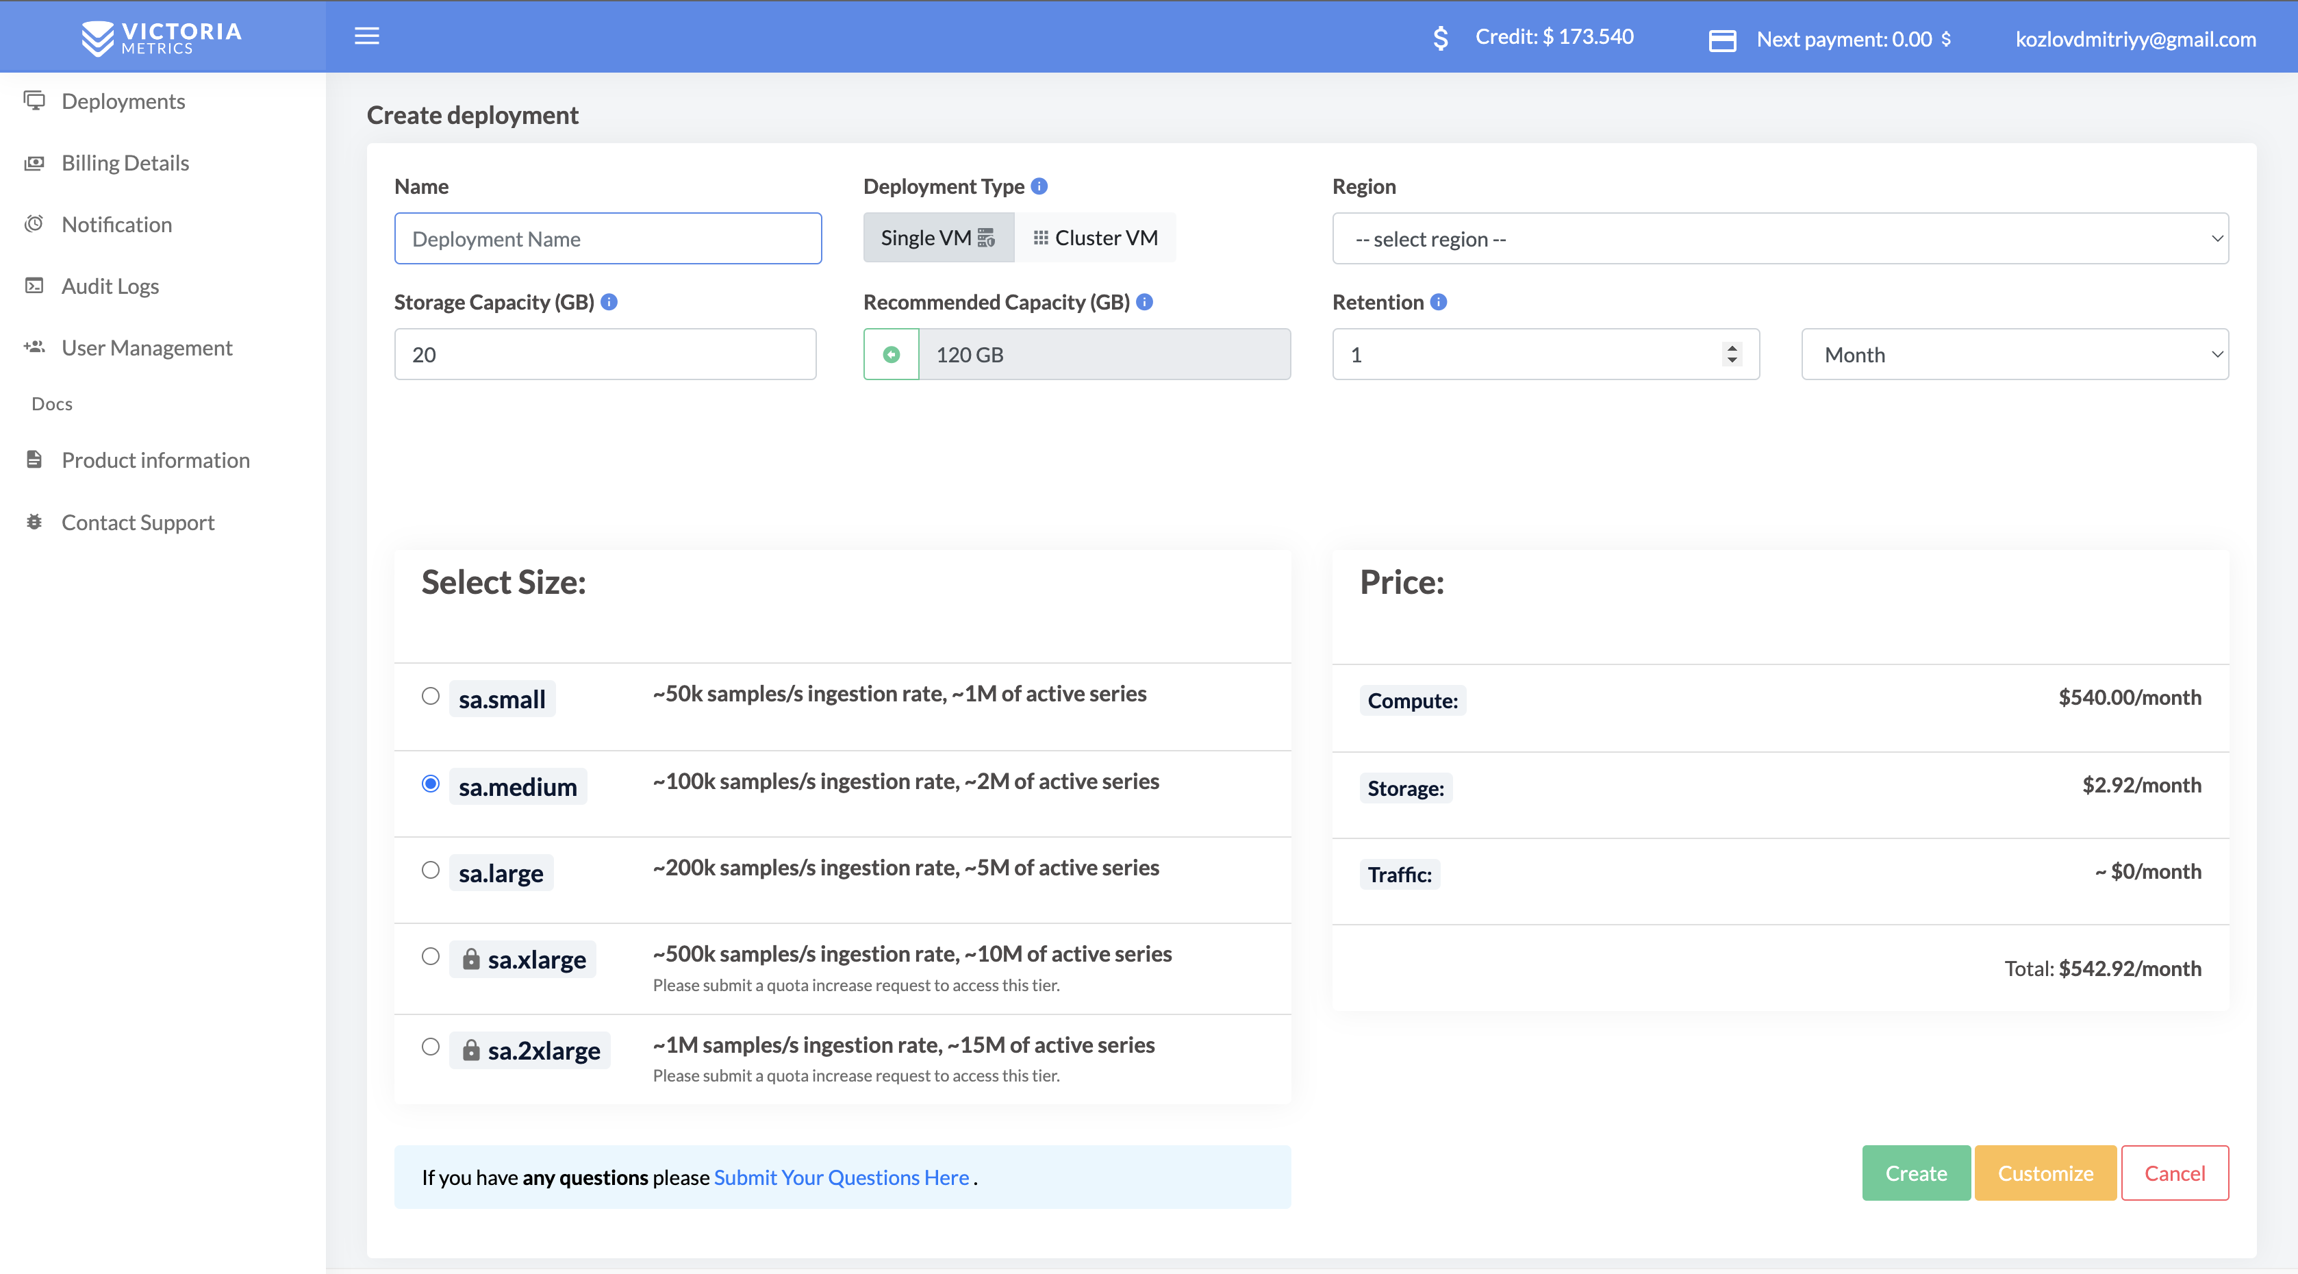Click the Deployments monitor icon in sidebar
This screenshot has width=2298, height=1274.
click(x=34, y=100)
